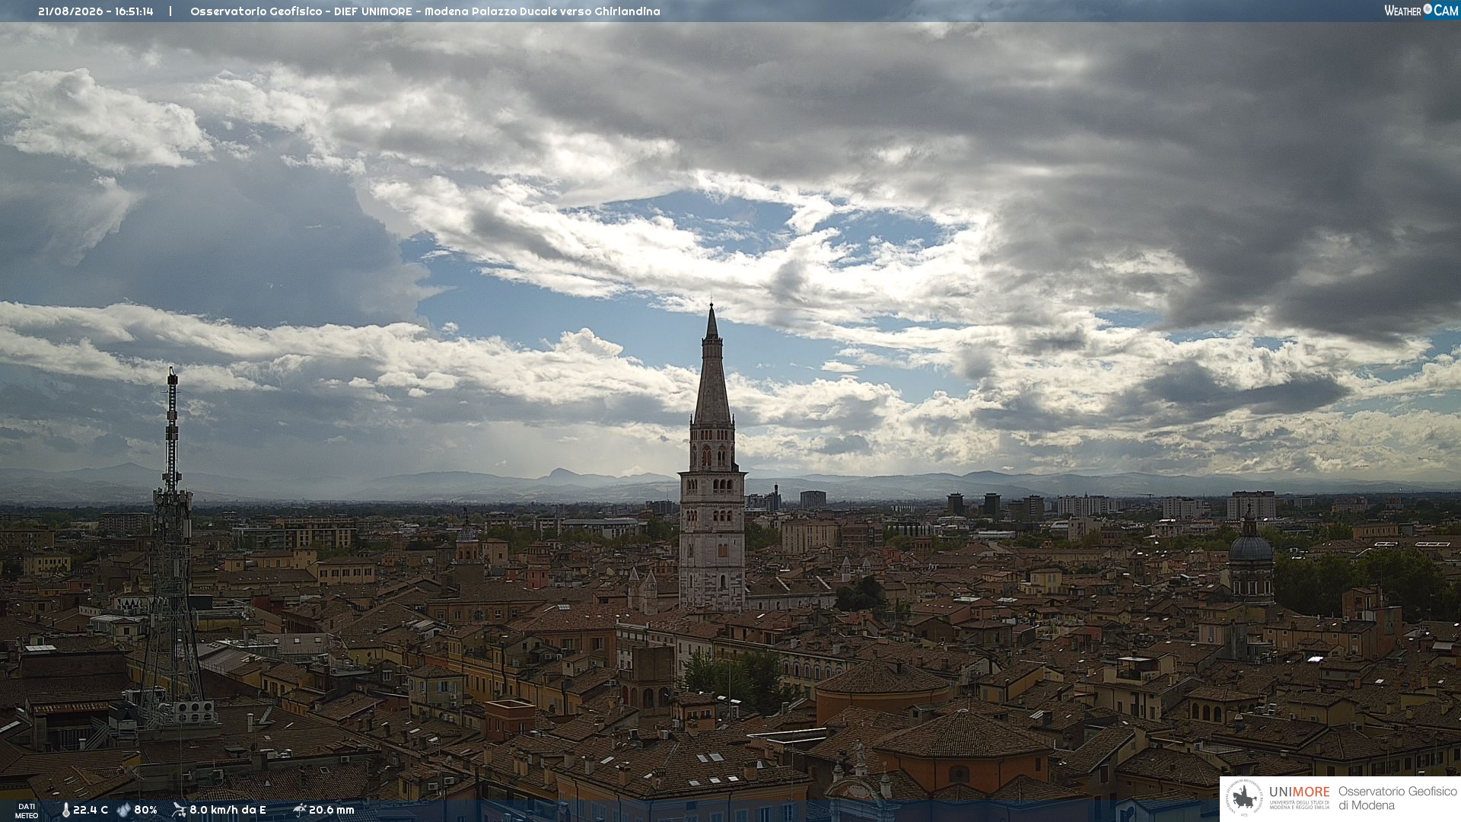Click the wind vane anemometer icon
The height and width of the screenshot is (822, 1461).
(179, 810)
